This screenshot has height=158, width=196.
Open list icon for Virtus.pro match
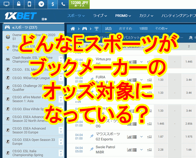(135, 62)
